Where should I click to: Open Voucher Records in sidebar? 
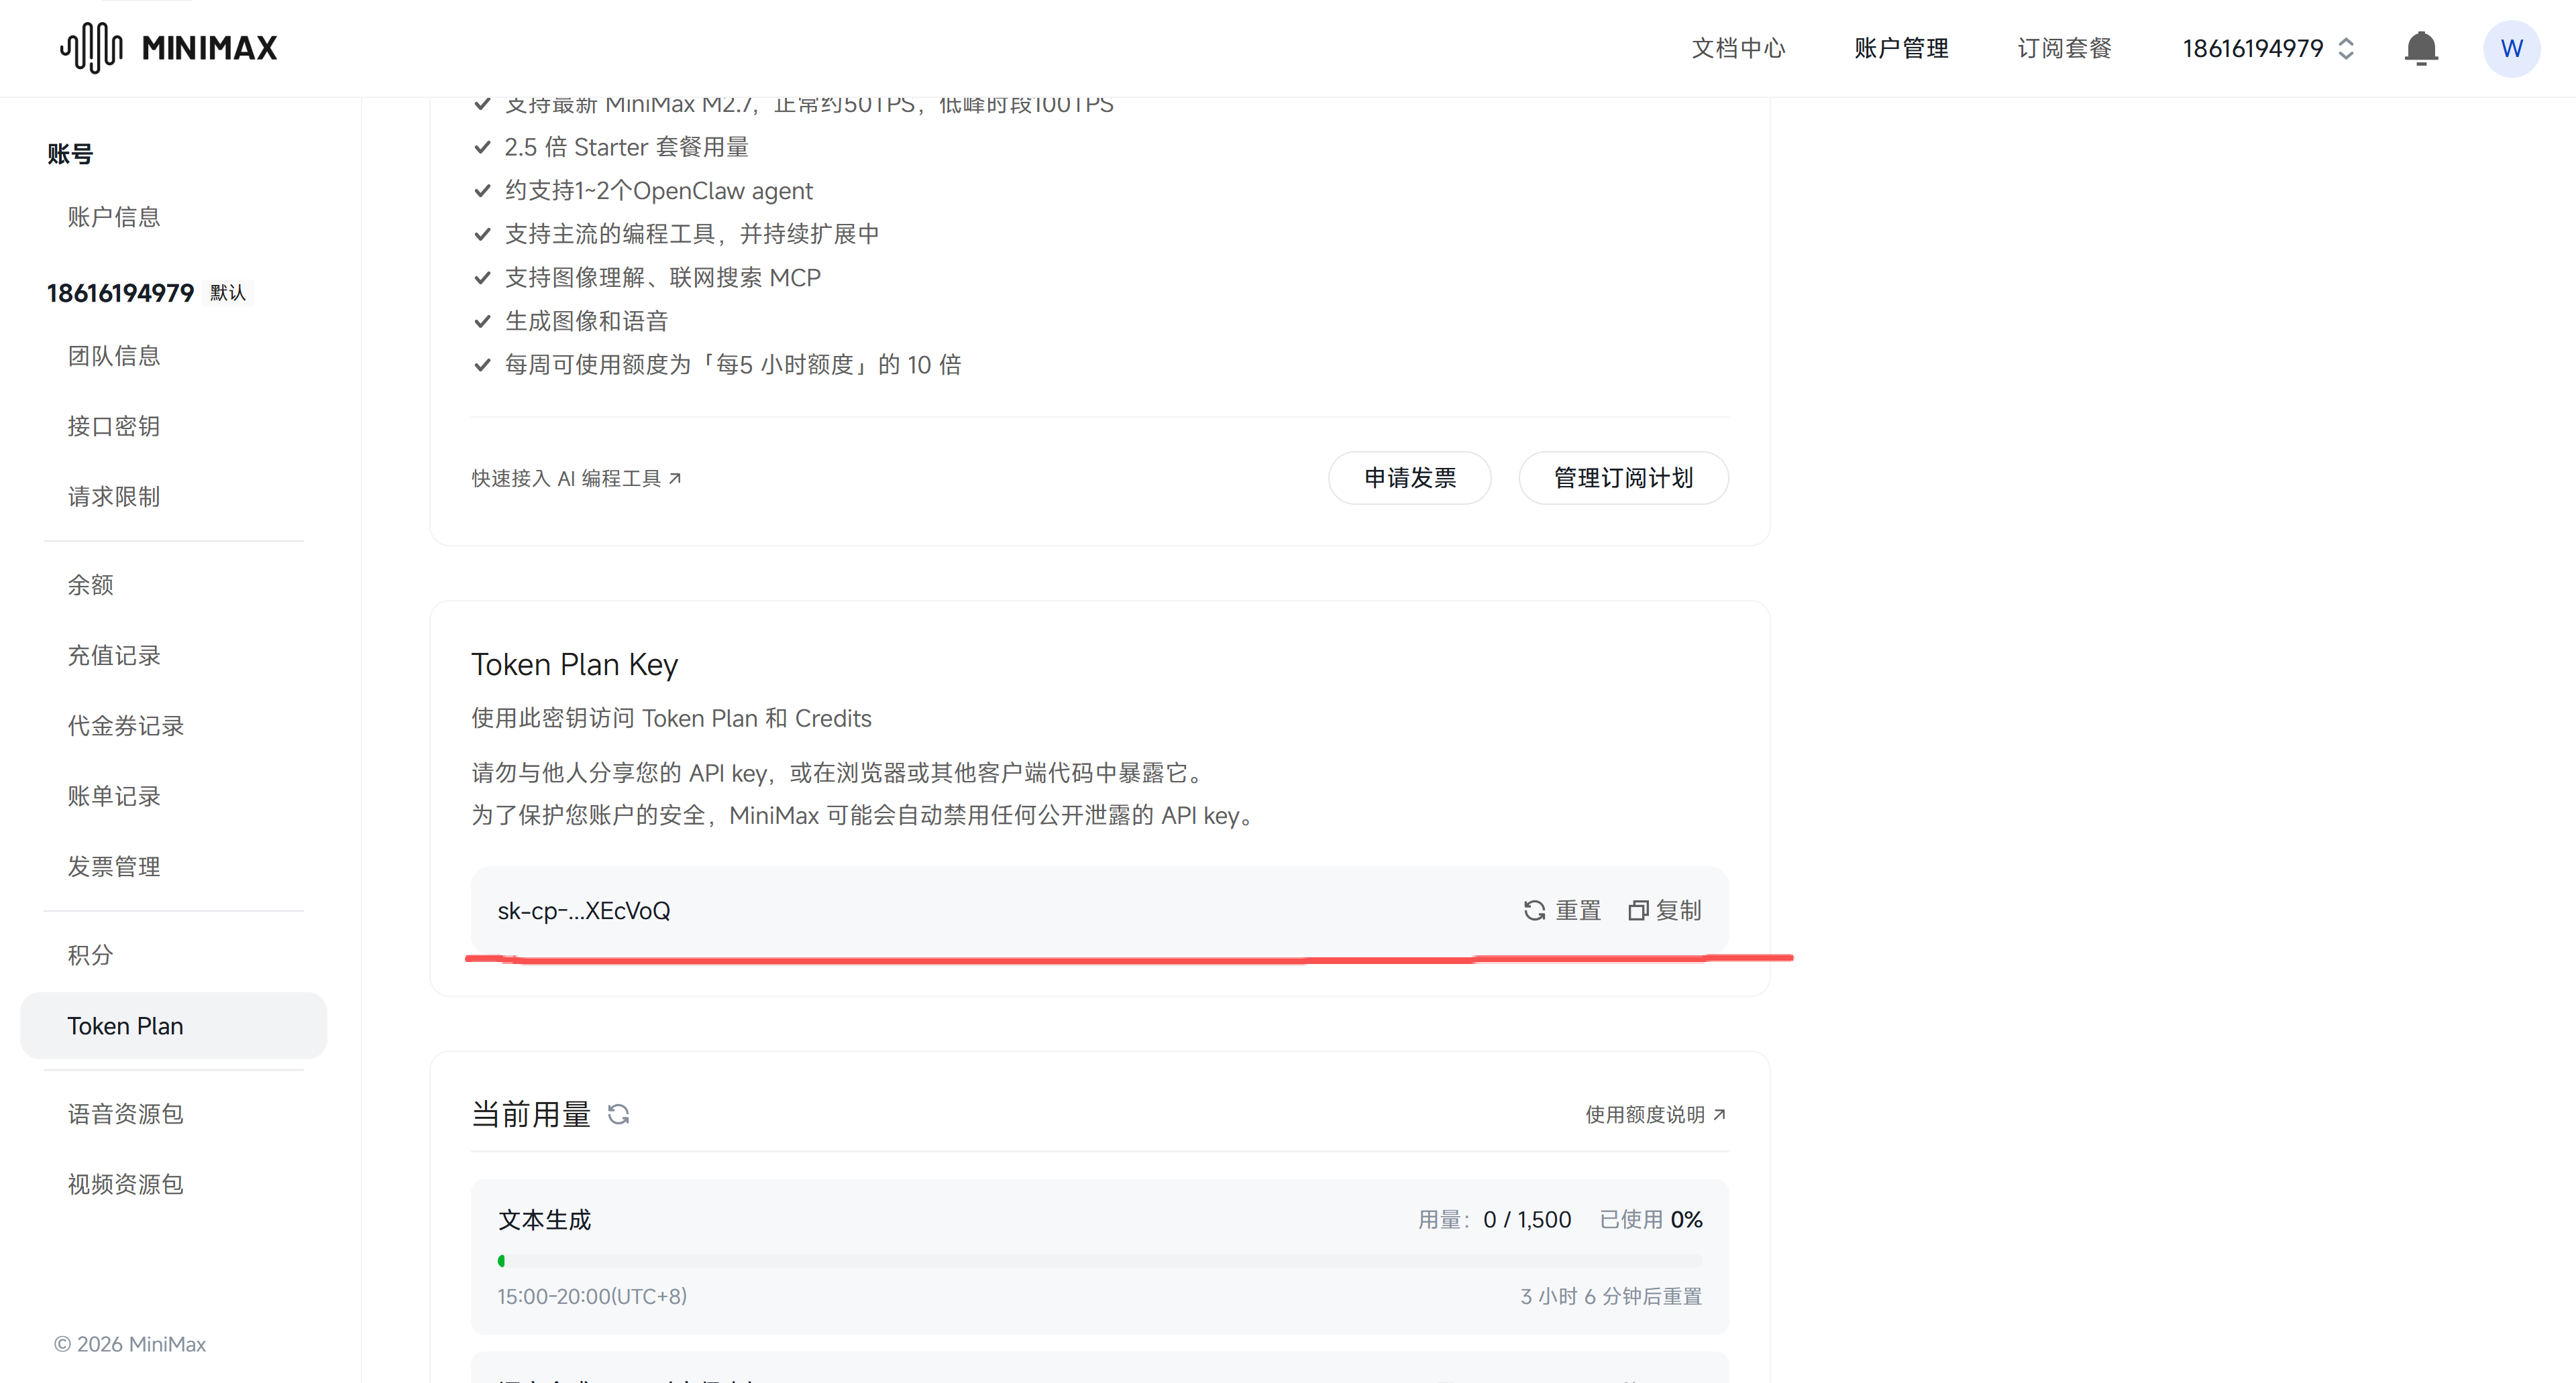(126, 725)
